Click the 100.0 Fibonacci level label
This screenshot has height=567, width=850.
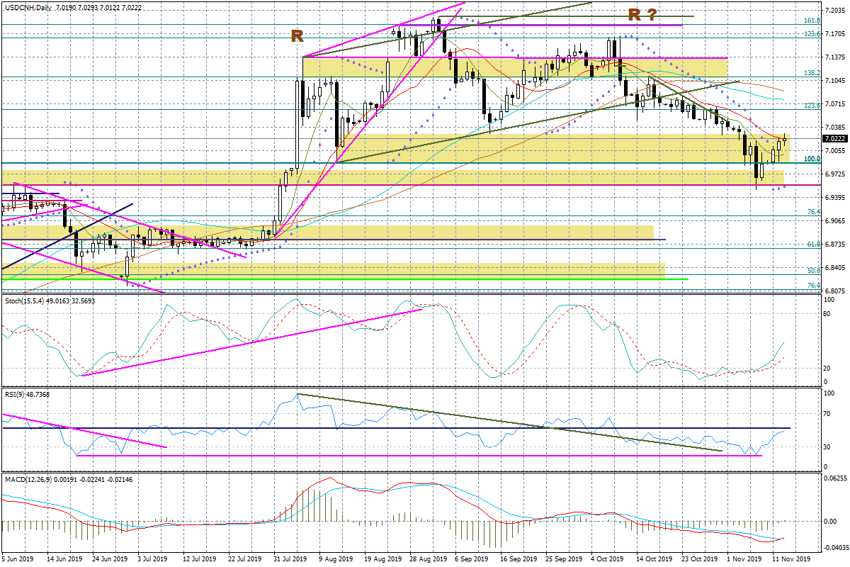(x=812, y=159)
